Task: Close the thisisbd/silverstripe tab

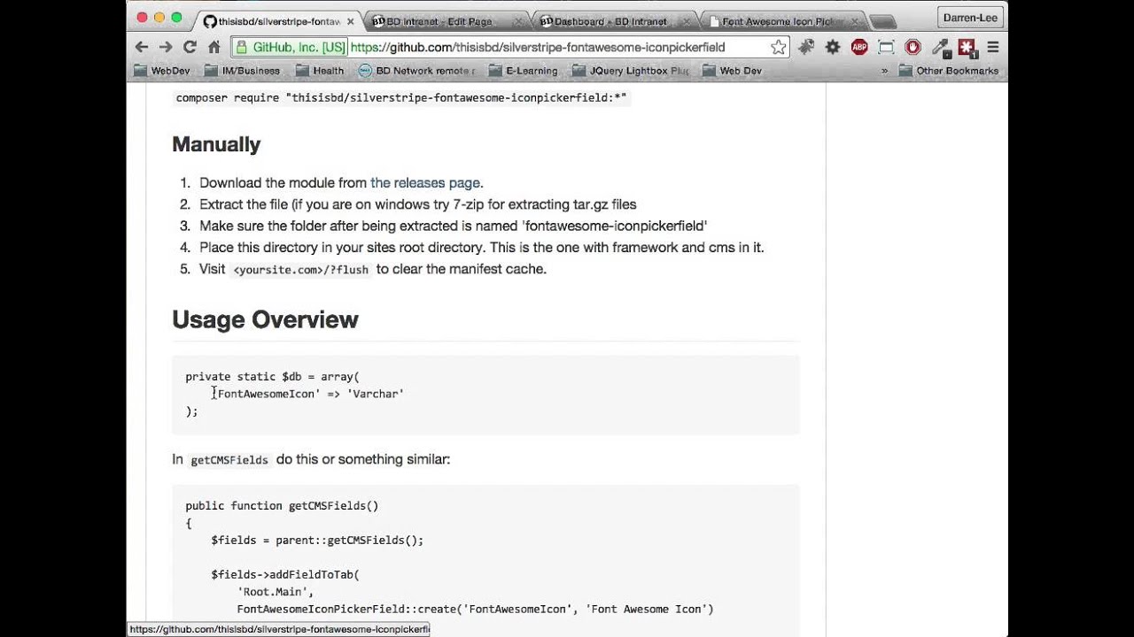Action: [351, 21]
